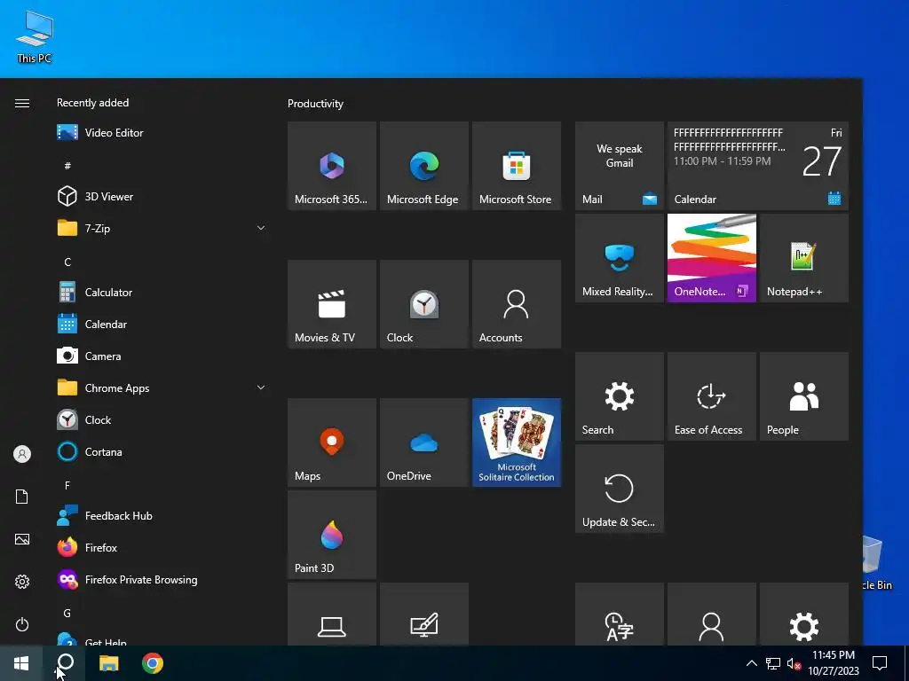
Task: Jump via the C letter header
Action: point(67,262)
